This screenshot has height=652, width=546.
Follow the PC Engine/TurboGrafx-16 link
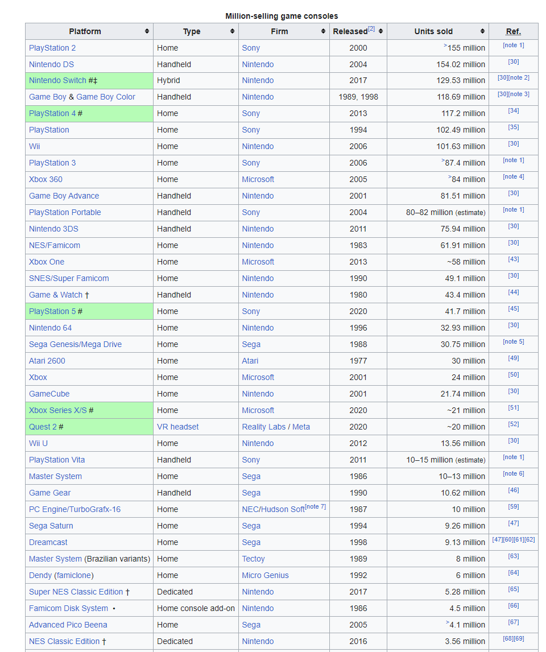pyautogui.click(x=75, y=509)
